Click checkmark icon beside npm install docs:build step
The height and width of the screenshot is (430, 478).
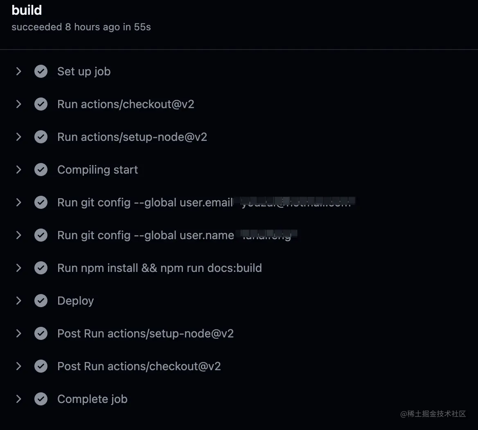point(41,268)
